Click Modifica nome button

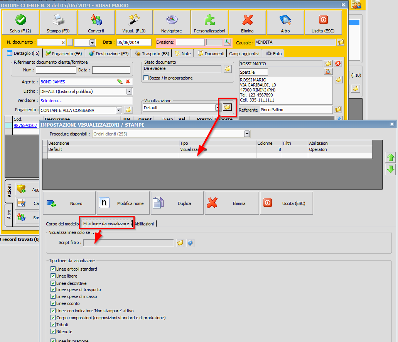[123, 203]
